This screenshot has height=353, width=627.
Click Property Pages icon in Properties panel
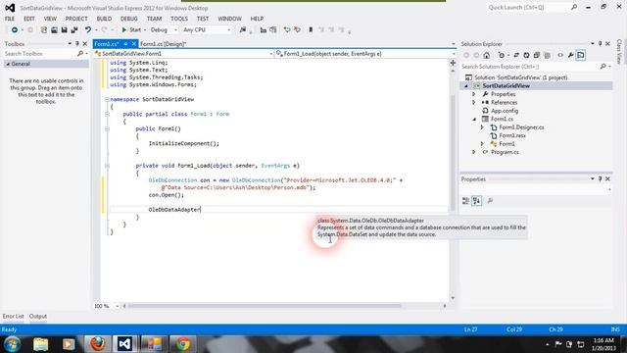490,201
